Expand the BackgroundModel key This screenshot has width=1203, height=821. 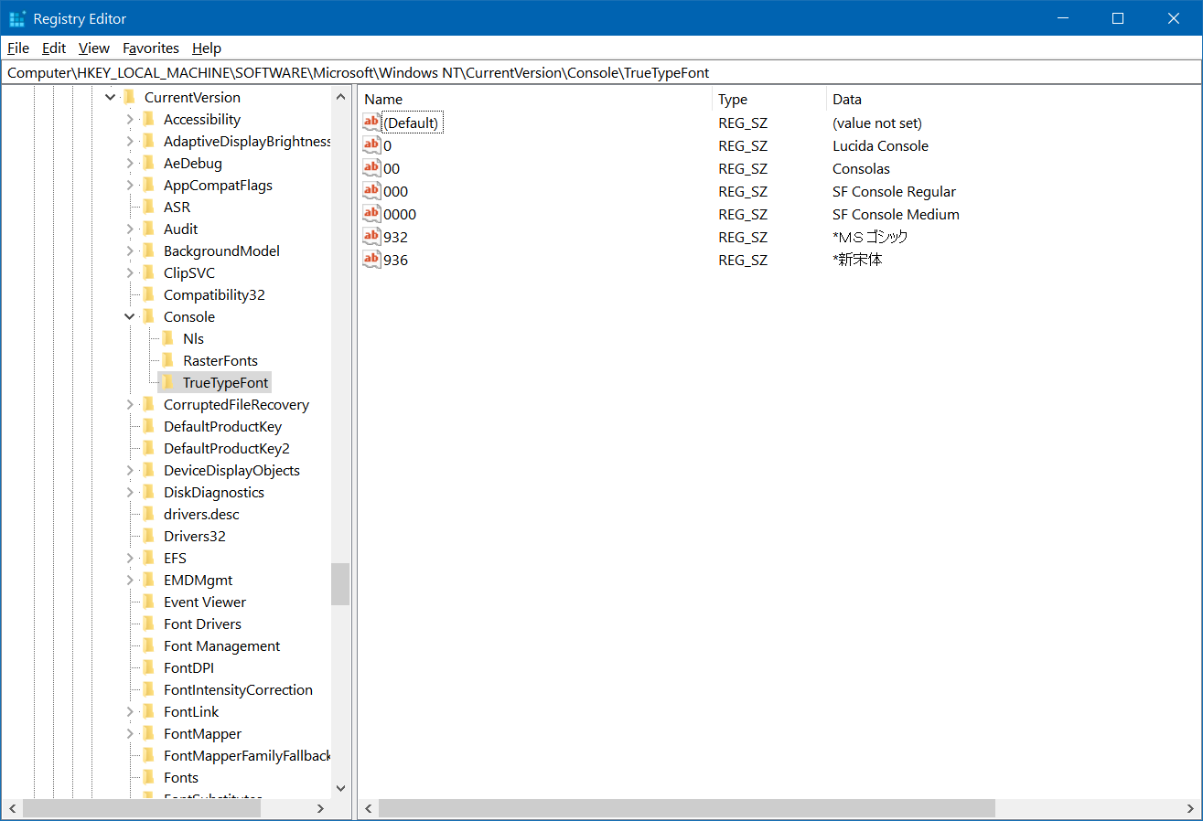click(x=130, y=251)
